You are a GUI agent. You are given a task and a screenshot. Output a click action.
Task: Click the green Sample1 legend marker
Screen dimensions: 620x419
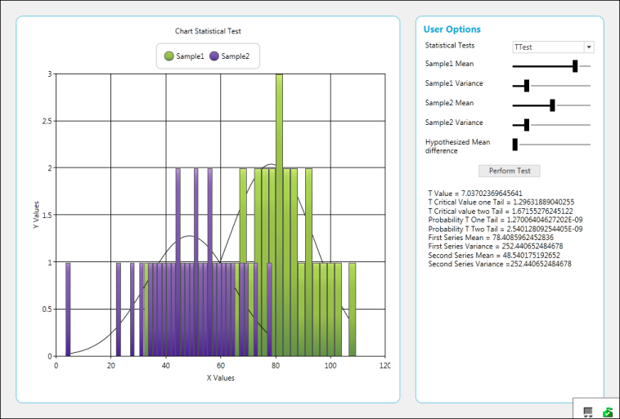pos(168,56)
